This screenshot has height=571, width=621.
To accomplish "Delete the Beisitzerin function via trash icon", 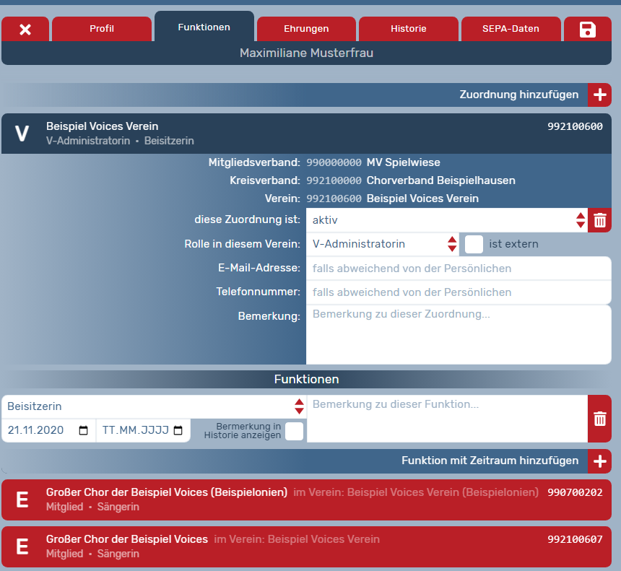I will pyautogui.click(x=599, y=419).
